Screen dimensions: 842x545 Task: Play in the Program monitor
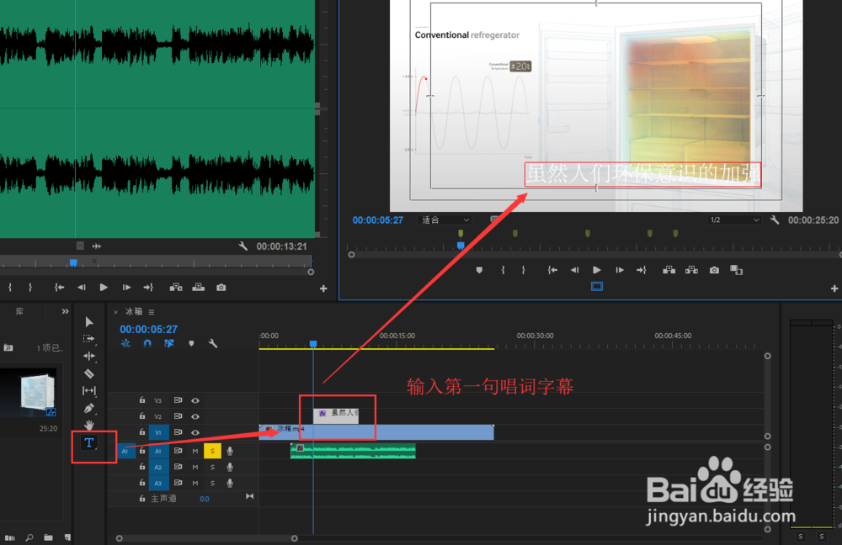coord(597,270)
